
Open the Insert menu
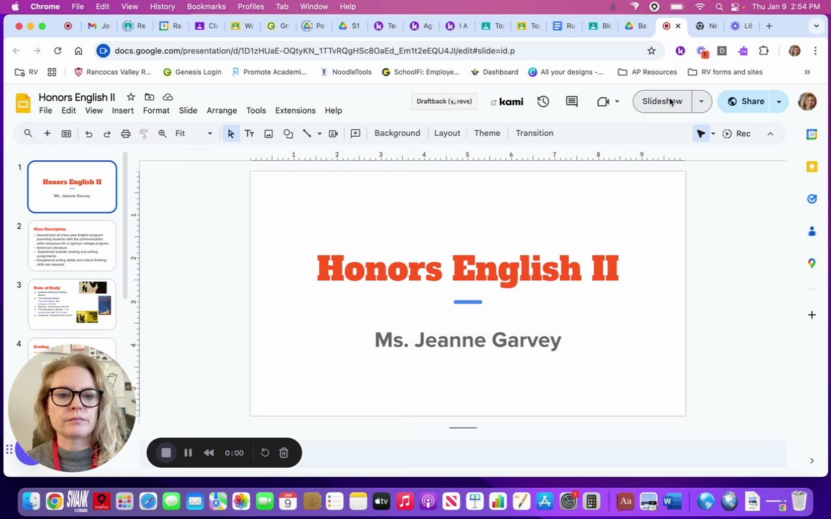(x=123, y=110)
